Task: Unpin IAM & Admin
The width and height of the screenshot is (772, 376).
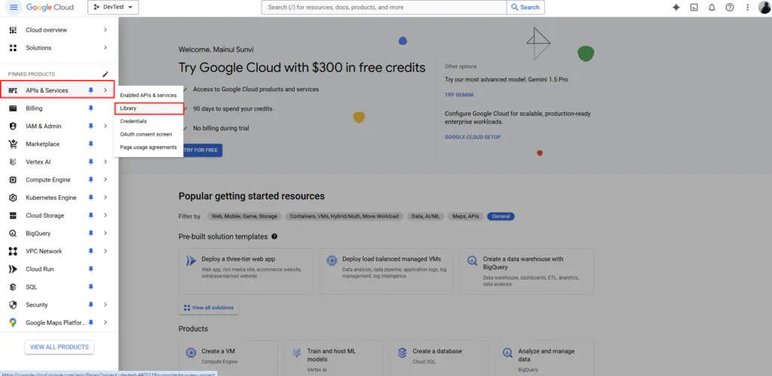Action: click(x=90, y=126)
